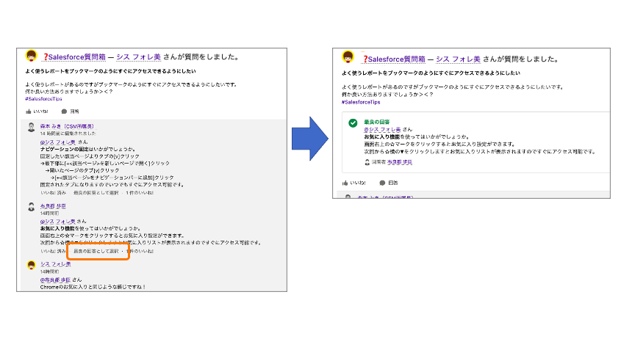Open 布良郡 歩臣 link next to 回答者
This screenshot has height=347, width=621.
(x=400, y=162)
